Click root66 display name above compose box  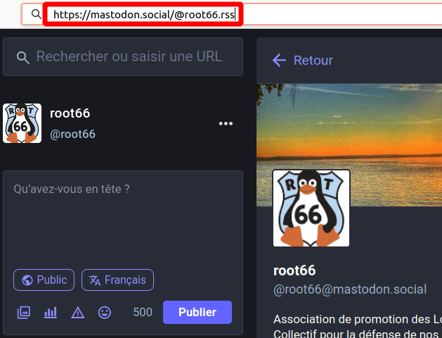(x=70, y=113)
